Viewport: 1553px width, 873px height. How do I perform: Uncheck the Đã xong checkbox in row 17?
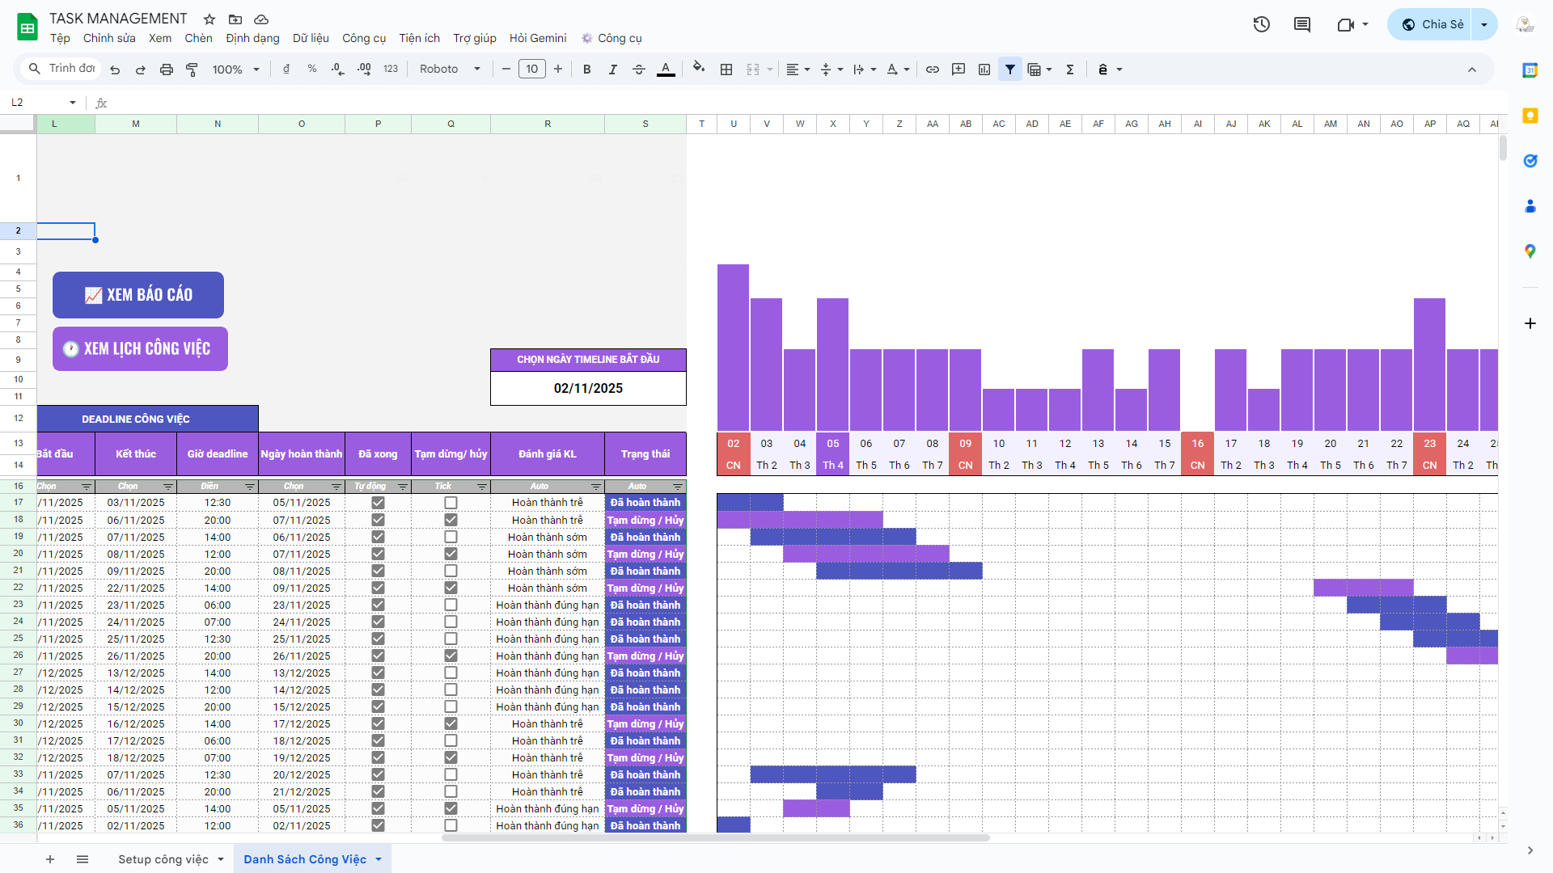[x=378, y=503]
